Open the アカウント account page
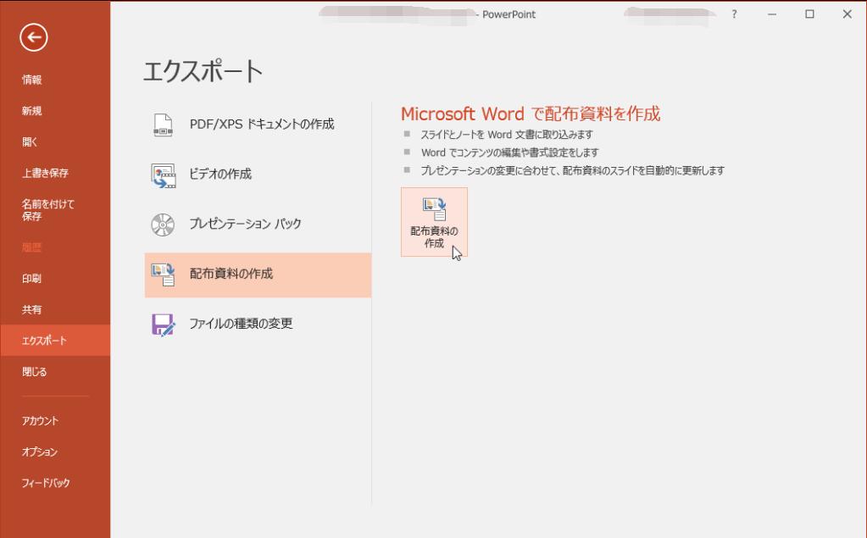This screenshot has height=538, width=867. 40,421
